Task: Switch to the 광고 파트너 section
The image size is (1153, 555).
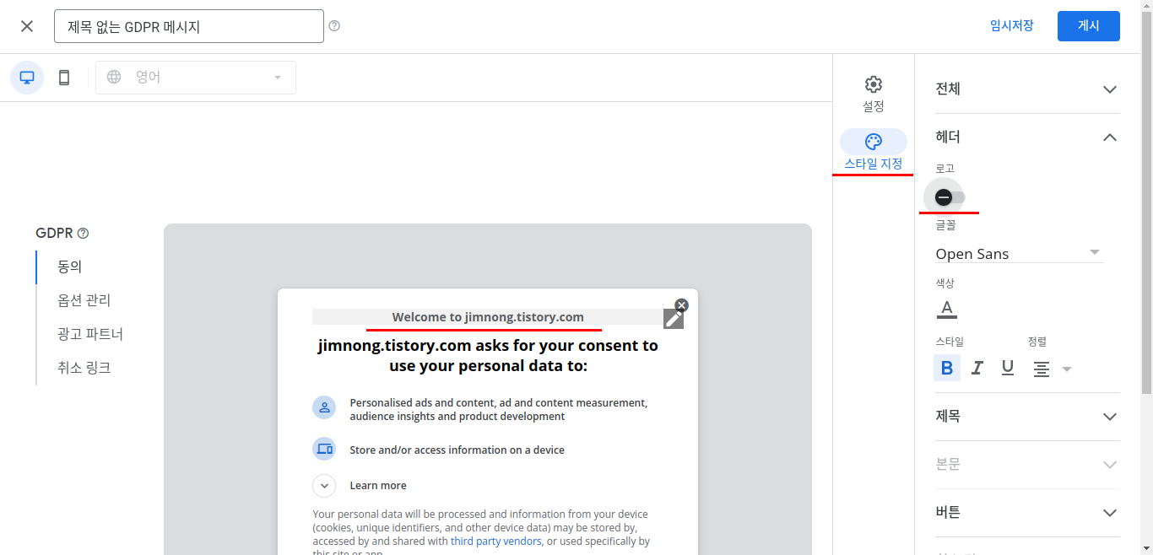Action: pyautogui.click(x=89, y=333)
